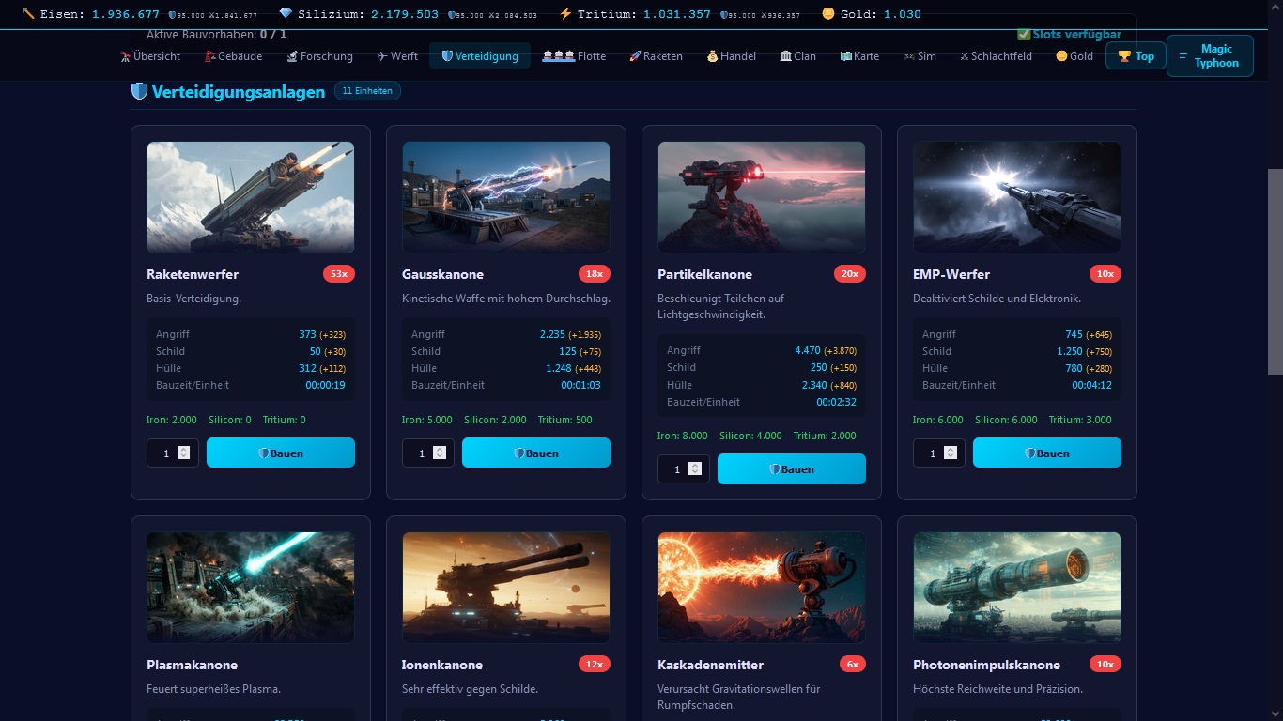Image resolution: width=1283 pixels, height=721 pixels.
Task: Click the Partikelkanone quantity stepper arrows
Action: (695, 468)
